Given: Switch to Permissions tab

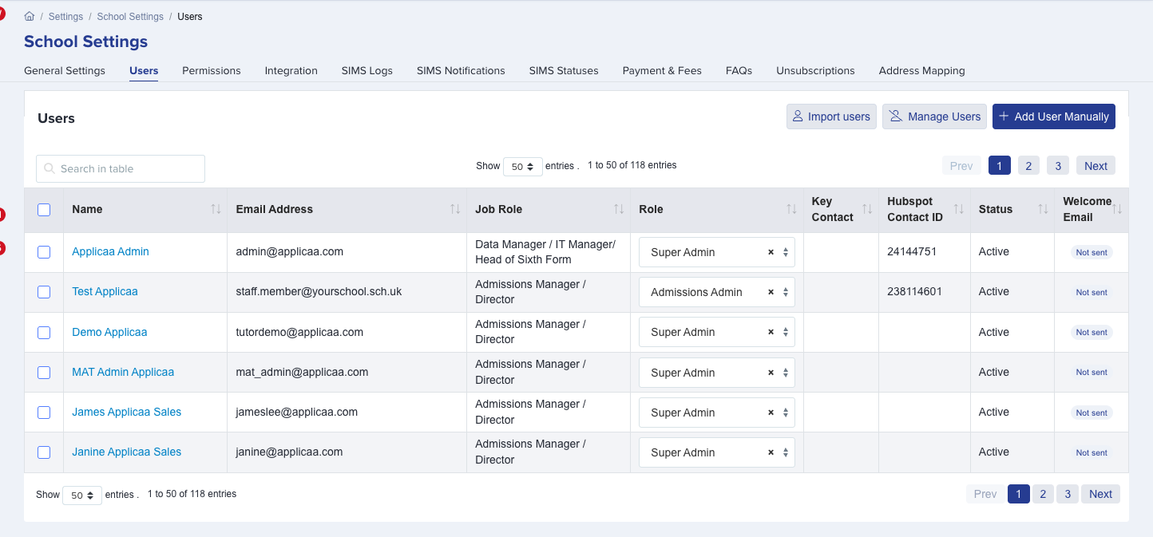Looking at the screenshot, I should coord(212,70).
